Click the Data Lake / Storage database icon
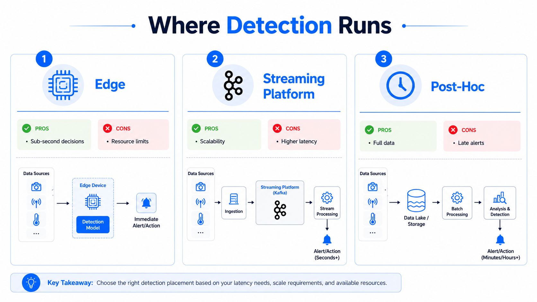The height and width of the screenshot is (302, 537). [416, 201]
